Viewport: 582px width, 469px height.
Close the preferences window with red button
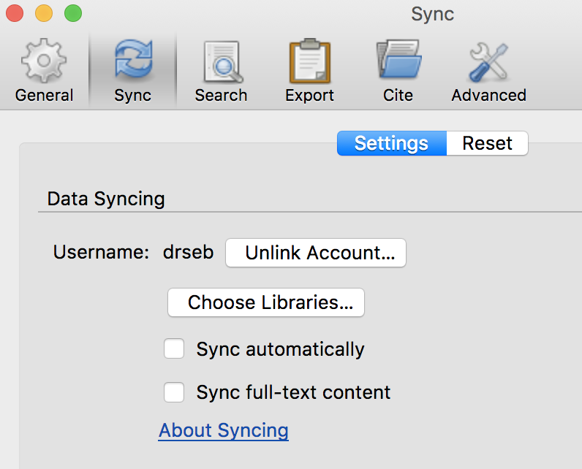pos(15,13)
